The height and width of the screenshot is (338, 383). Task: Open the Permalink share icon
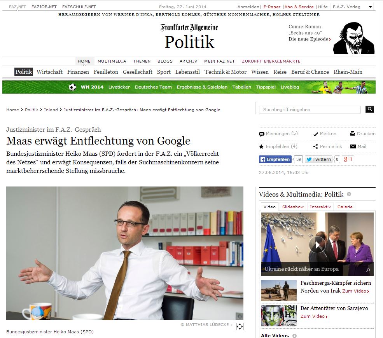coord(316,146)
